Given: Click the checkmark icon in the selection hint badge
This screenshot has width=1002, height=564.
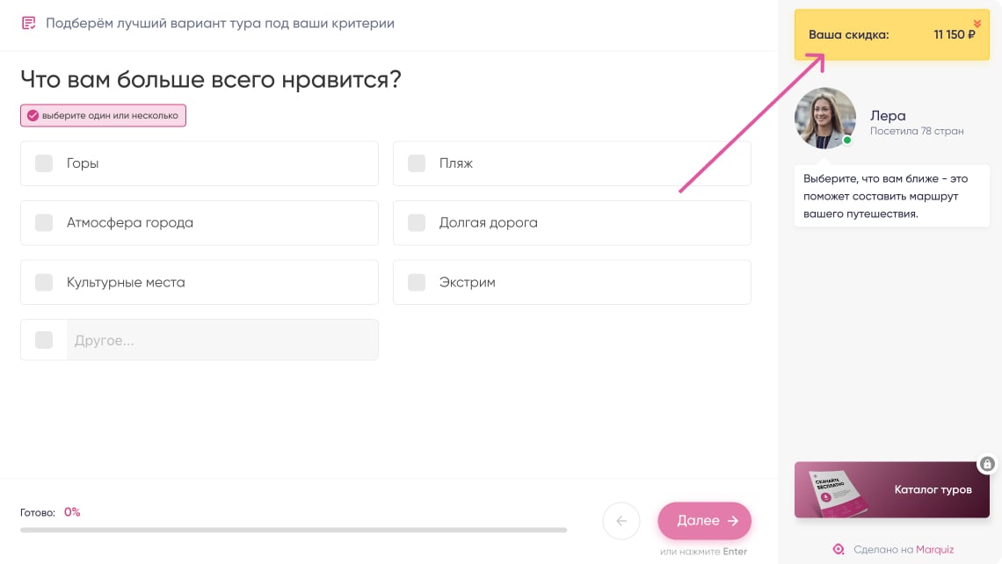Looking at the screenshot, I should tap(32, 115).
